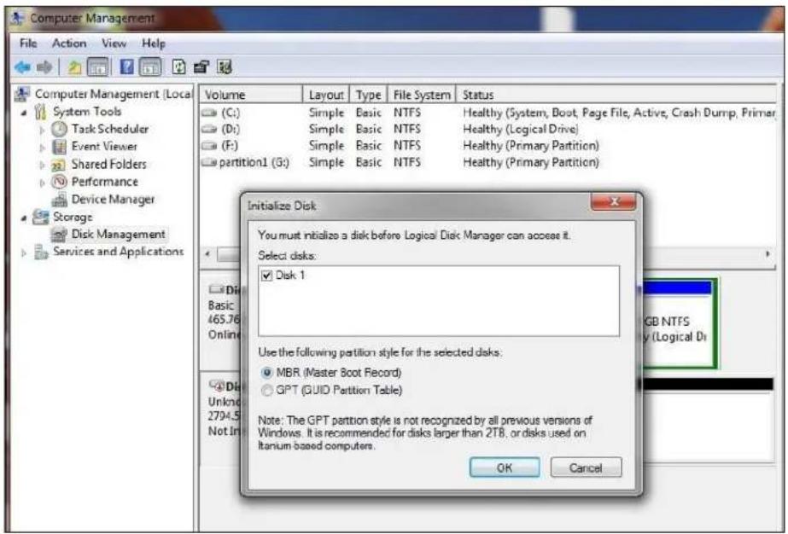
Task: Click the Disk Management icon in tree
Action: [x=59, y=235]
